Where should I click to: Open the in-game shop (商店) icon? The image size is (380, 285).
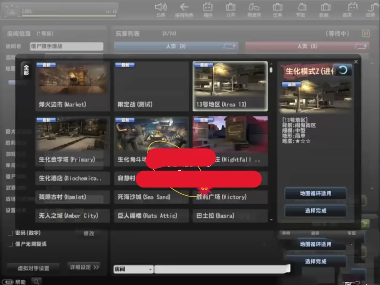click(207, 8)
